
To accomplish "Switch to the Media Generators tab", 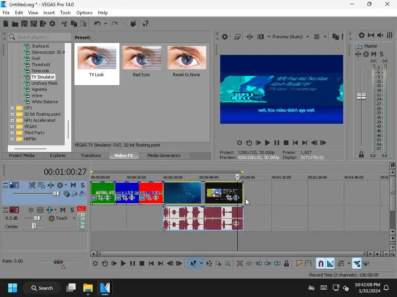I will [164, 155].
